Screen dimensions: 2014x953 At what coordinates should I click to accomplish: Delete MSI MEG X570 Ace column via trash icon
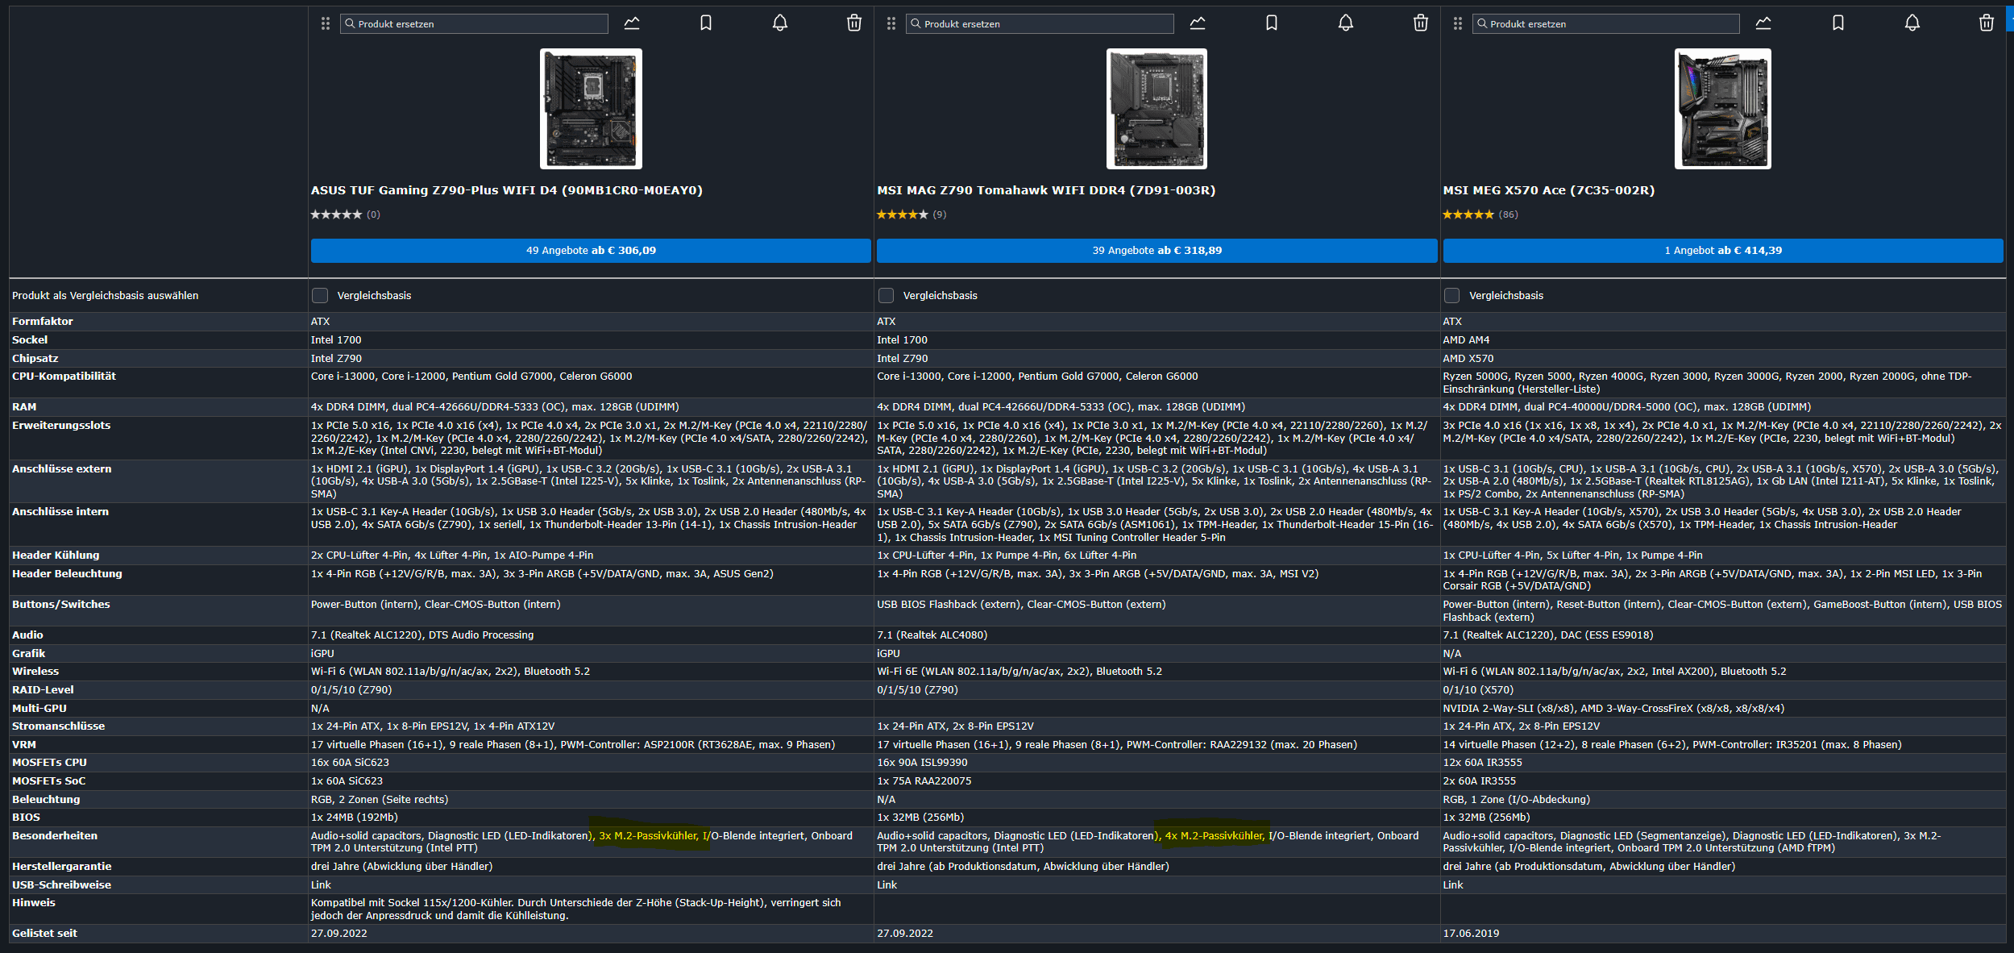click(1987, 23)
